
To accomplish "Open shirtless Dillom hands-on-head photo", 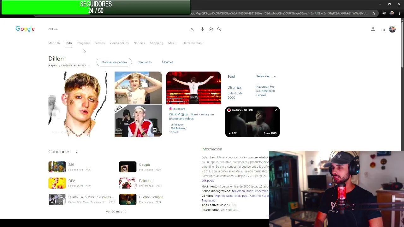I will pos(138,88).
